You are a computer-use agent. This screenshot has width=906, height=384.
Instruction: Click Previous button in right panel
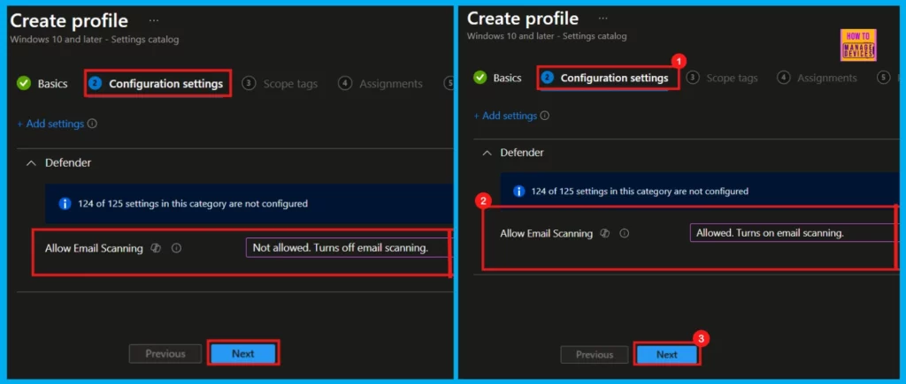[594, 355]
